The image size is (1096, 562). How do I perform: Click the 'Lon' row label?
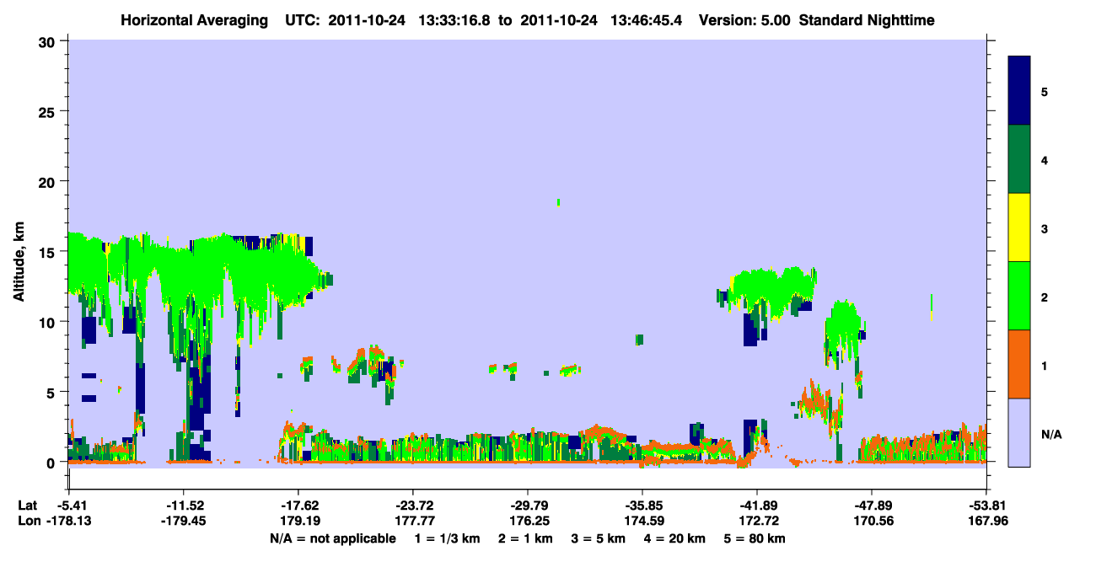pyautogui.click(x=29, y=521)
